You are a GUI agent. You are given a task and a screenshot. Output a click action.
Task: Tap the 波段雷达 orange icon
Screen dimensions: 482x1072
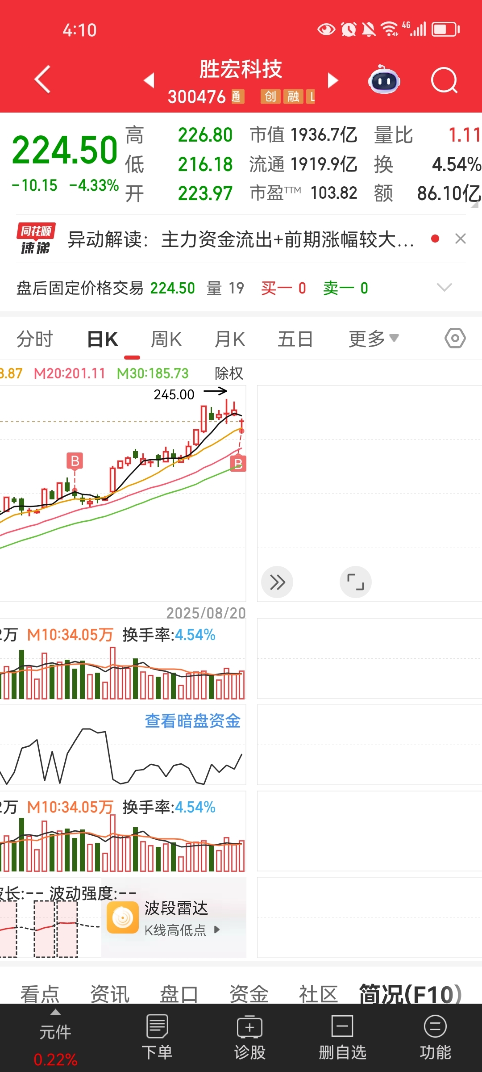point(123,917)
